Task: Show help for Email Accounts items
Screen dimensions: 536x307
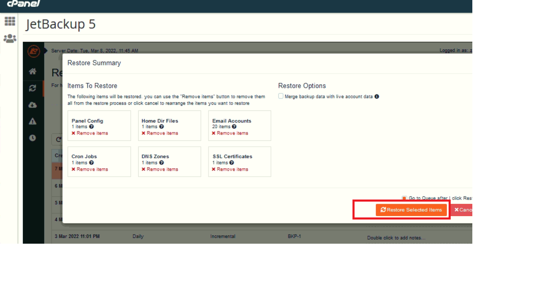Action: pos(234,127)
